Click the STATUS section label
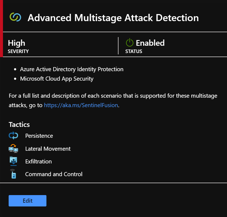 tap(133, 51)
